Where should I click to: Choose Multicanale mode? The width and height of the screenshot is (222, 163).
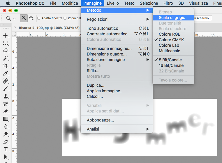(x=173, y=51)
